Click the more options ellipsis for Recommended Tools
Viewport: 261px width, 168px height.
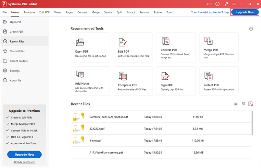click(251, 29)
